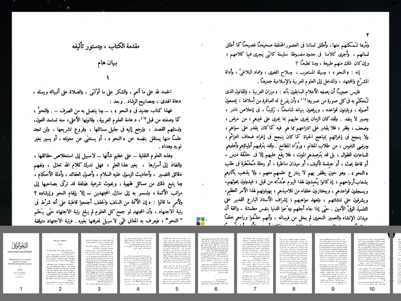Open page 1 cover thumbnail
The image size is (401, 301).
tap(21, 263)
